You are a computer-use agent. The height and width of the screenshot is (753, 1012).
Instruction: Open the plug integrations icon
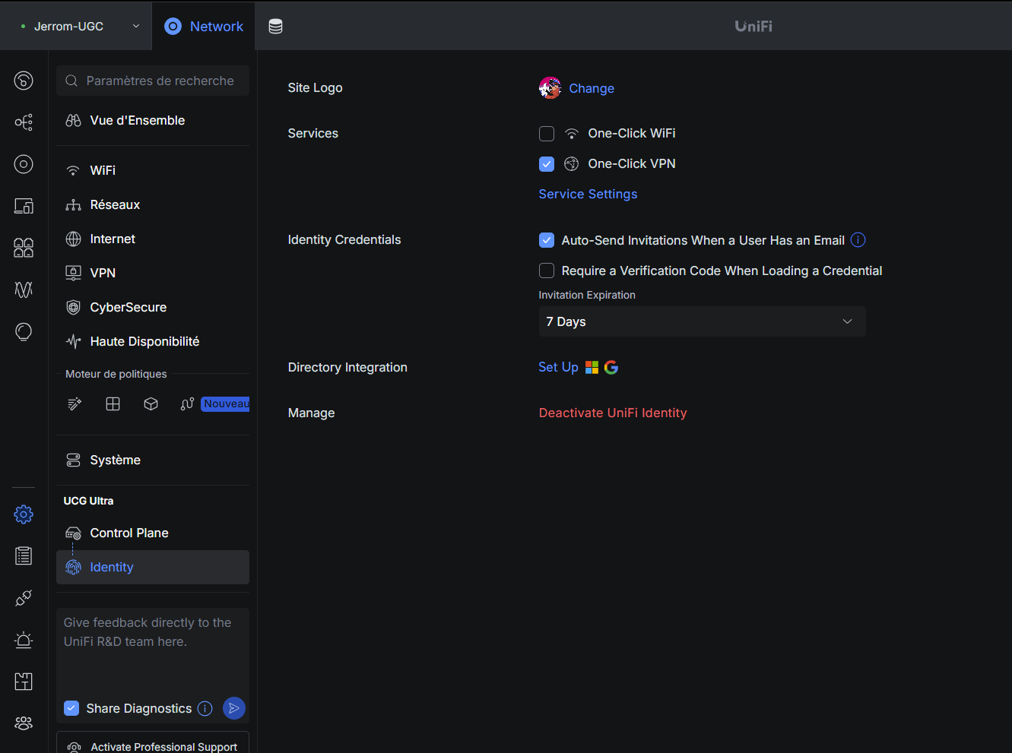coord(24,598)
